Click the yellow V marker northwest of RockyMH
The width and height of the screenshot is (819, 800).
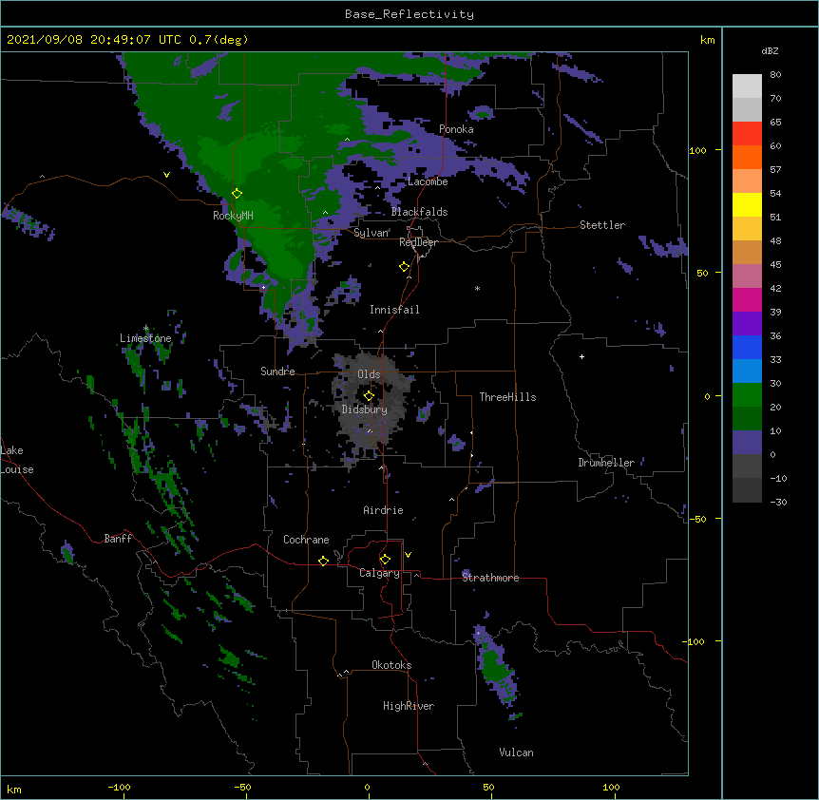pyautogui.click(x=166, y=175)
